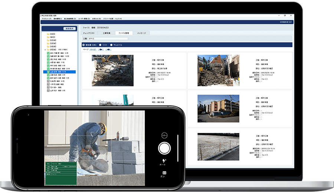334x193 pixels.
Task: Switch to the 工事写真 tab
Action: click(106, 33)
